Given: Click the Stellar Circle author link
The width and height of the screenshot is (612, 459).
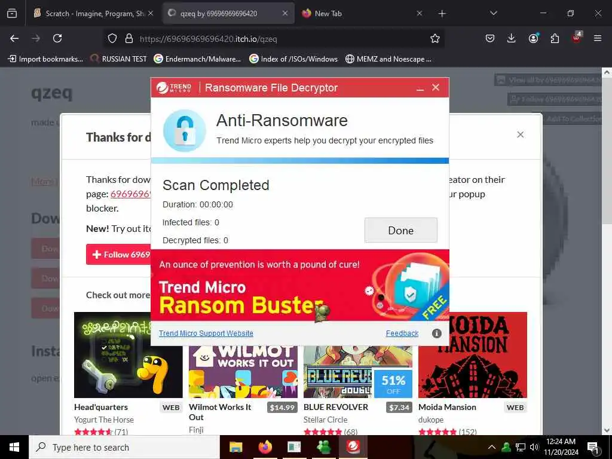Looking at the screenshot, I should pos(325,420).
